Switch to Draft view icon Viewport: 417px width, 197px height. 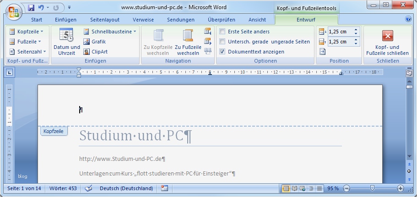[320, 188]
